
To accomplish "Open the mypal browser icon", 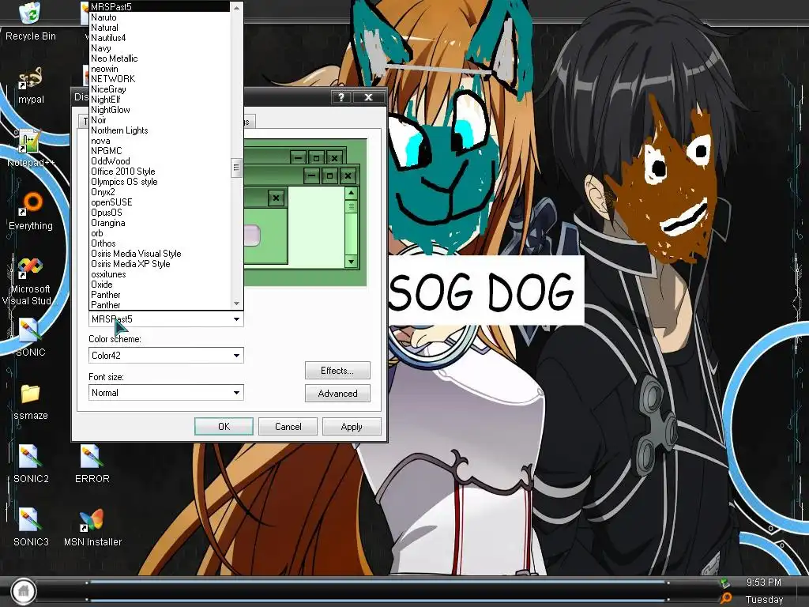I will (x=31, y=85).
